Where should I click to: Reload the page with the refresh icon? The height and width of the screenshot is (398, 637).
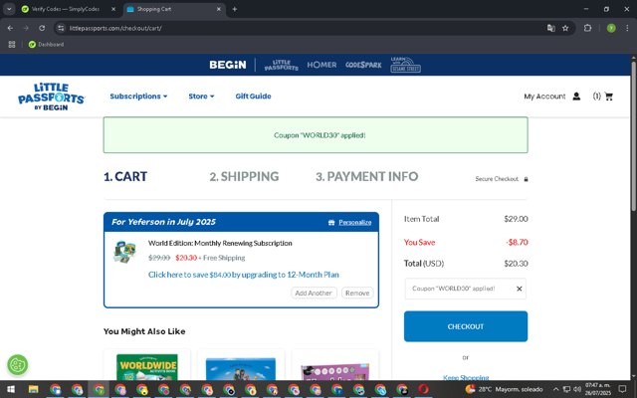coord(42,28)
